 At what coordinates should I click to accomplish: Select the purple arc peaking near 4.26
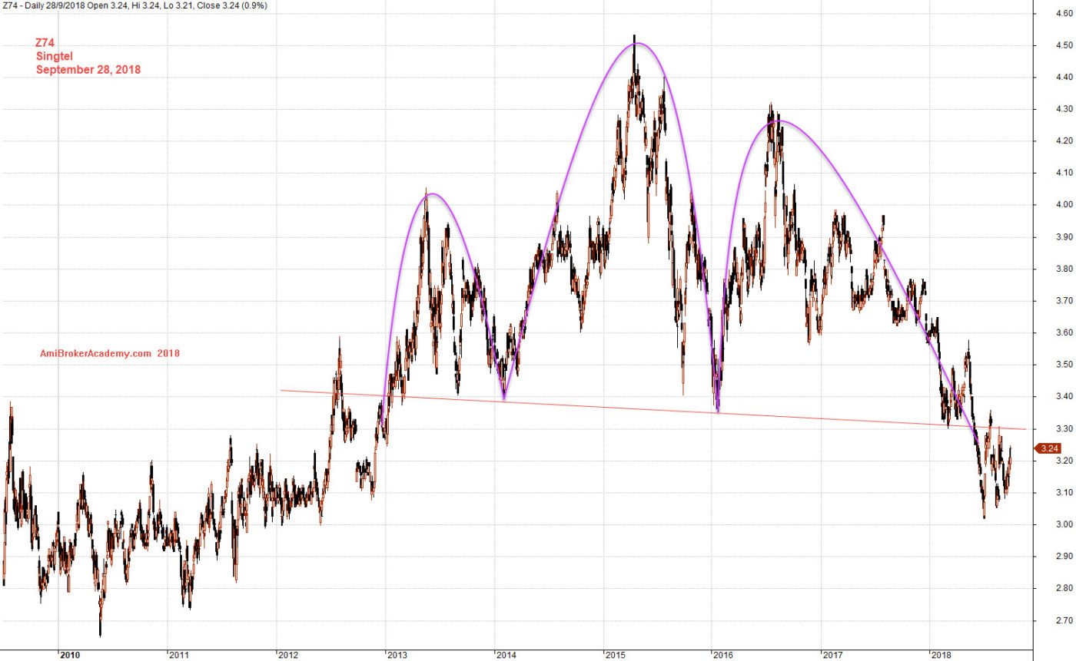pyautogui.click(x=779, y=121)
